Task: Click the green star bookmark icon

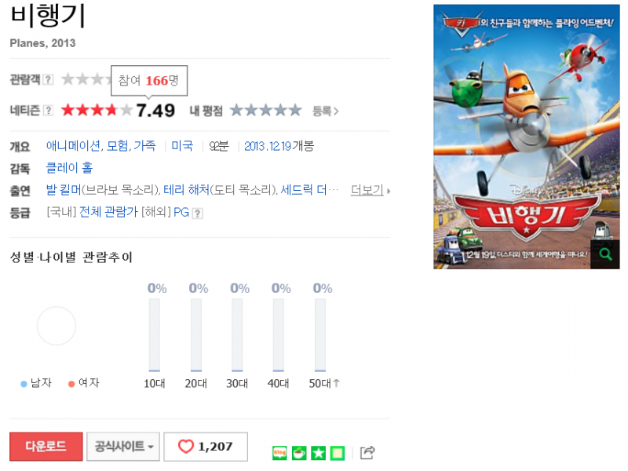Action: click(x=319, y=453)
